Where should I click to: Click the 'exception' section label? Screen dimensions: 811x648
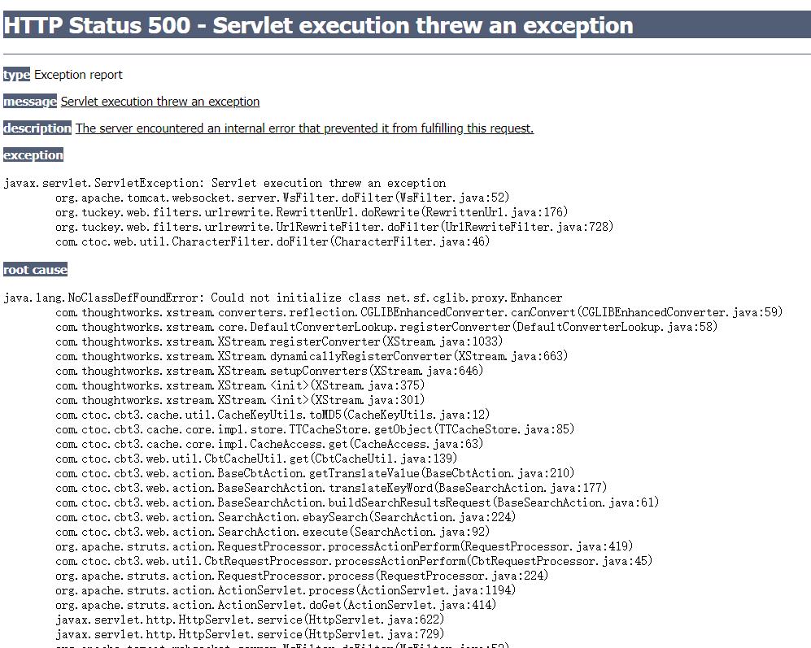point(33,155)
